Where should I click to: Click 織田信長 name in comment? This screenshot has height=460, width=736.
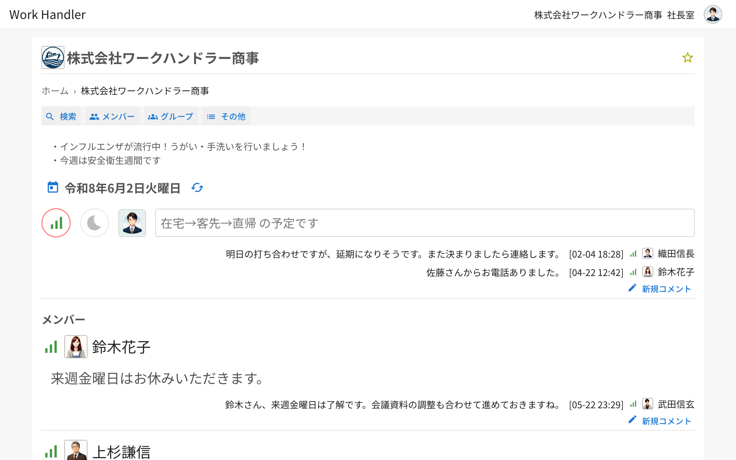[676, 254]
